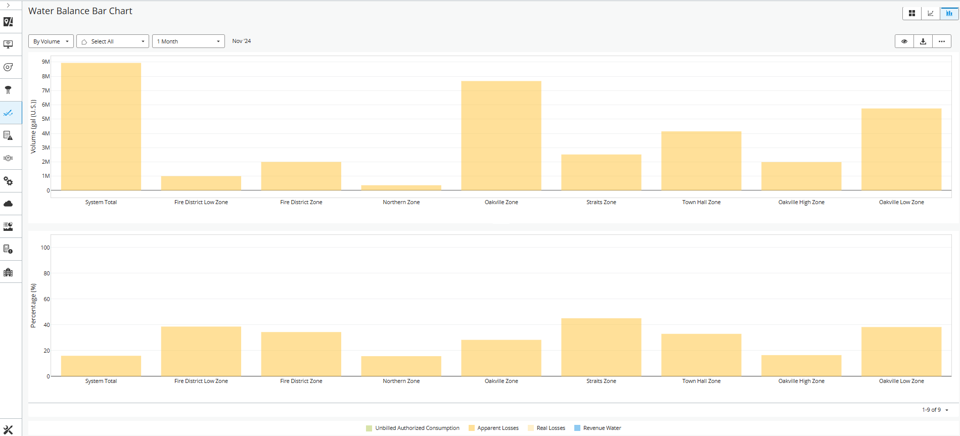Image resolution: width=960 pixels, height=436 pixels.
Task: Open the cloud icon in sidebar
Action: pos(8,204)
